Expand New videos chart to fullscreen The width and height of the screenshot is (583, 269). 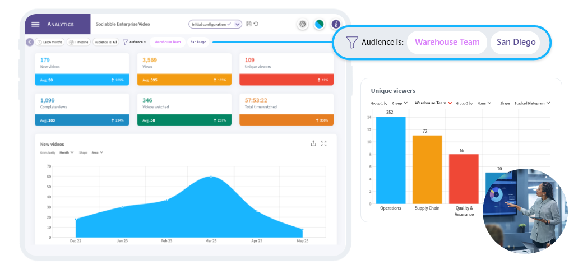(323, 143)
